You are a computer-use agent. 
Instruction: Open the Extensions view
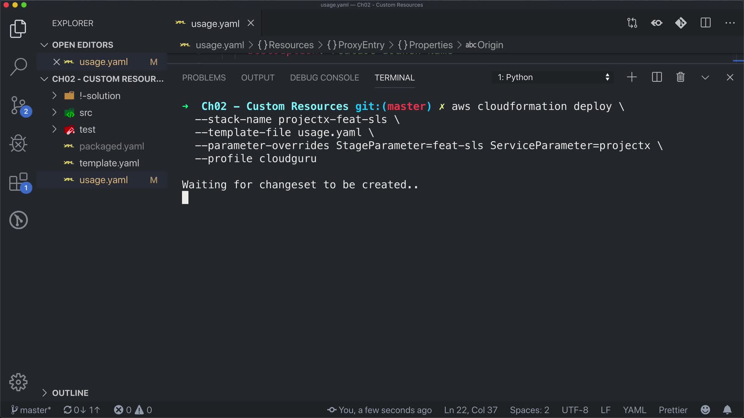pos(18,182)
